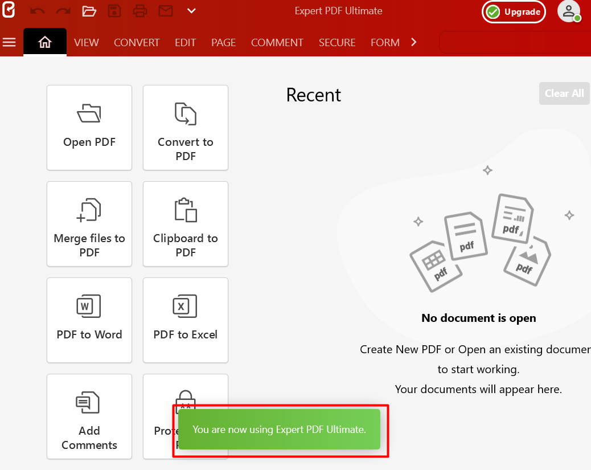
Task: Click the 'No document is open' text
Action: point(479,318)
